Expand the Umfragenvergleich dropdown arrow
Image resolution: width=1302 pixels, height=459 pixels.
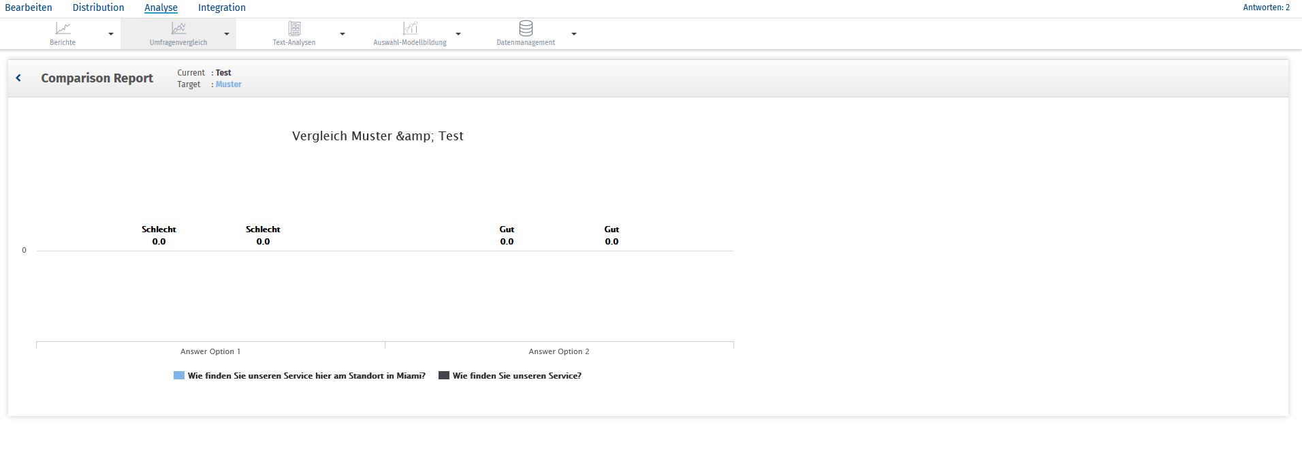227,34
